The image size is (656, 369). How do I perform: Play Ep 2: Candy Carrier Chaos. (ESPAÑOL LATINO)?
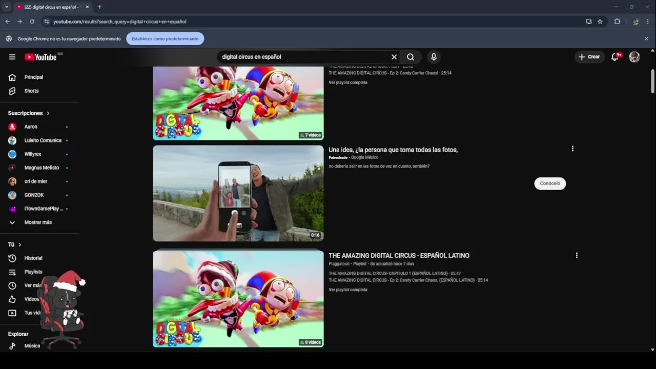tap(408, 280)
